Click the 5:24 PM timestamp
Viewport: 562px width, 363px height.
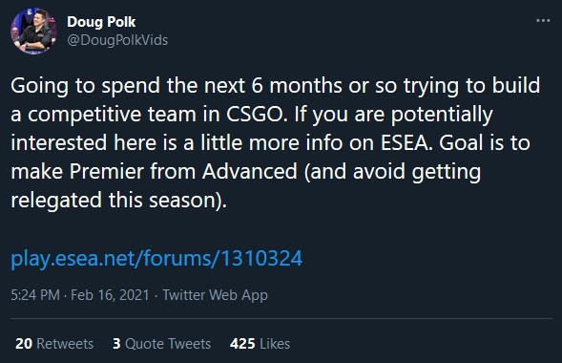35,295
